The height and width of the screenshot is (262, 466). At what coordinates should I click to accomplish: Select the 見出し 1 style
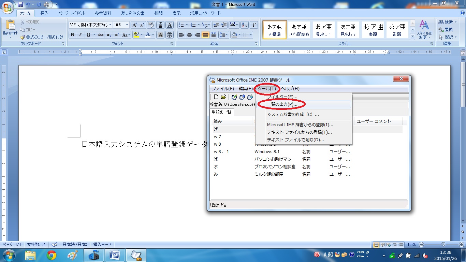[x=323, y=30]
